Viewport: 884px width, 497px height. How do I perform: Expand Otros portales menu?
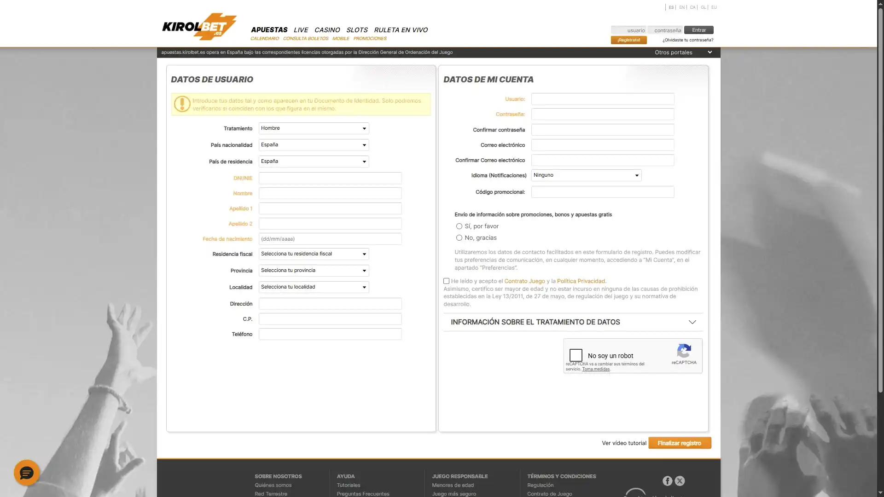[683, 52]
